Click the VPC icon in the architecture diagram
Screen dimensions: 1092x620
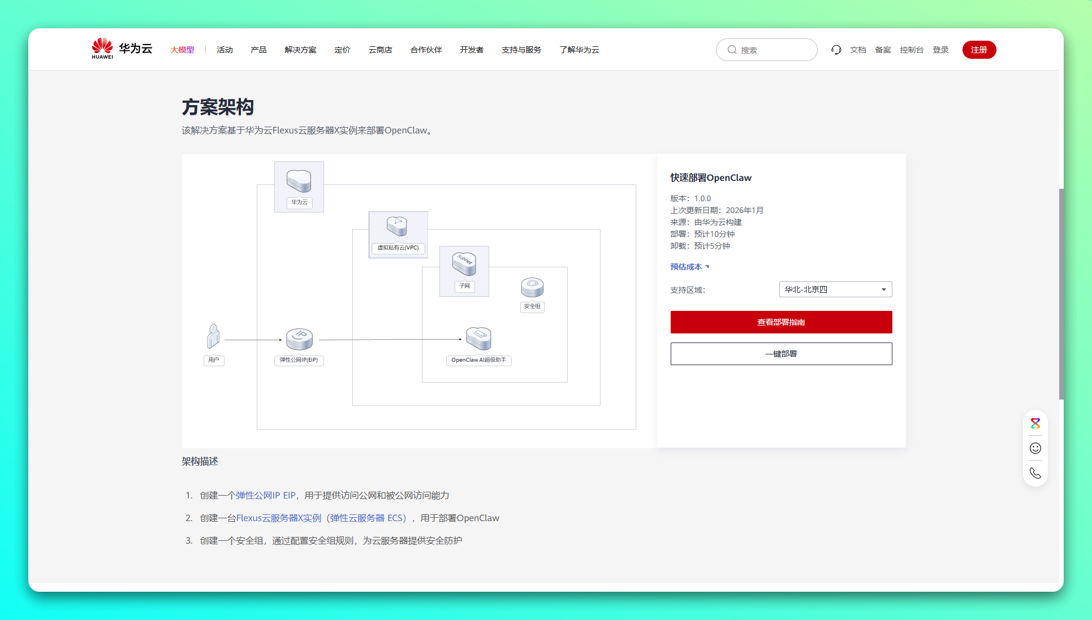tap(397, 226)
